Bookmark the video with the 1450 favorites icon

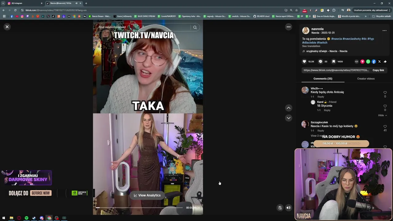[x=333, y=61]
